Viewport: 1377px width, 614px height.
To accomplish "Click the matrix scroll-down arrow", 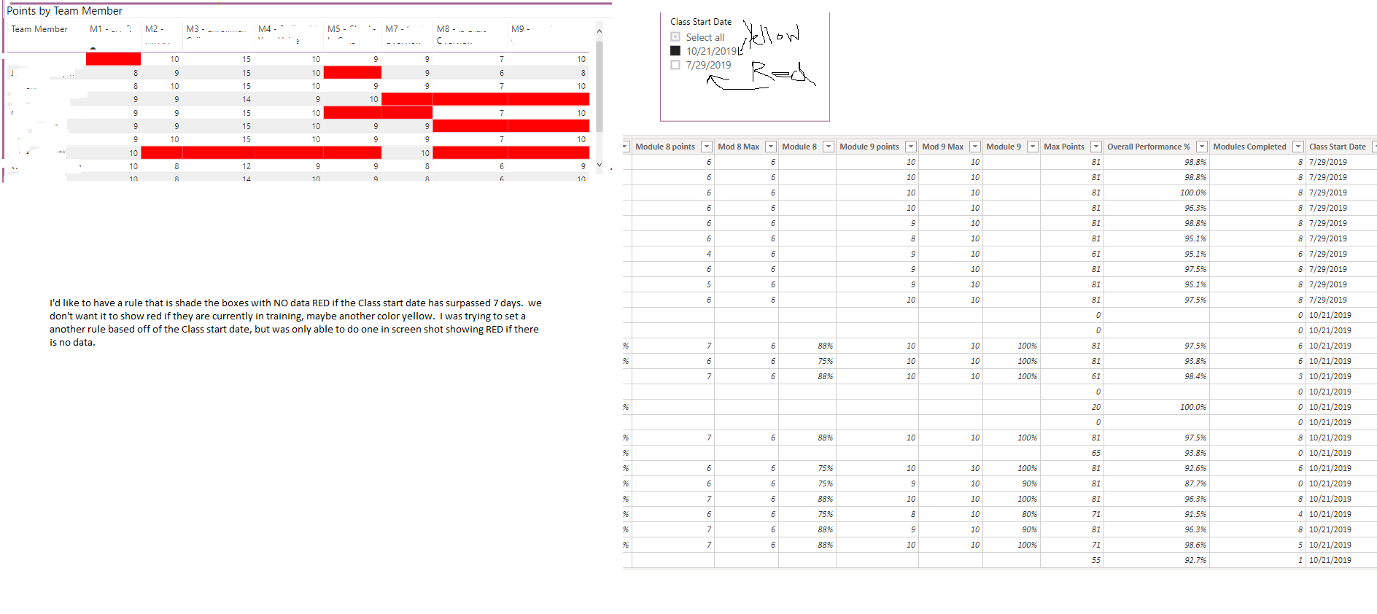I will click(600, 165).
